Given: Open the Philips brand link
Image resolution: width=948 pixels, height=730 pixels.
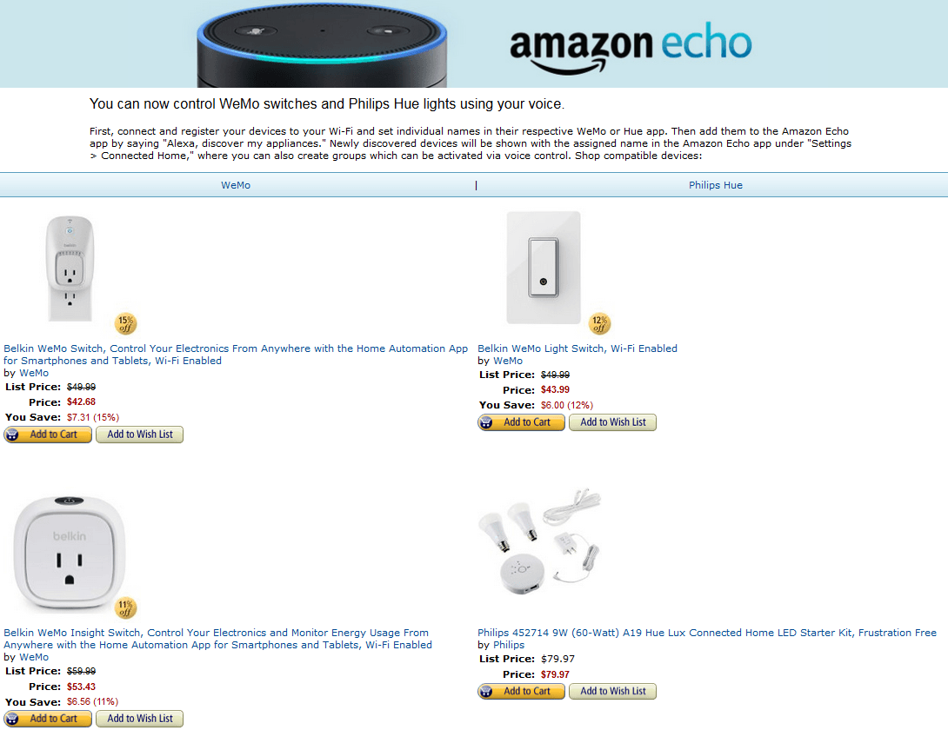Looking at the screenshot, I should tap(509, 645).
